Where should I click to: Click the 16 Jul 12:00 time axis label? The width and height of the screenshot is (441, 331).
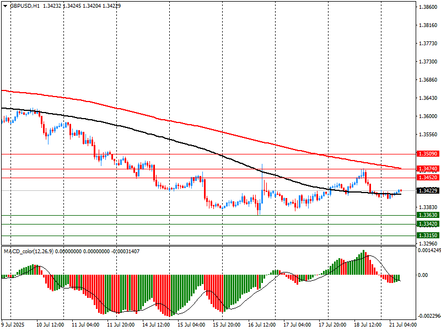click(x=262, y=324)
